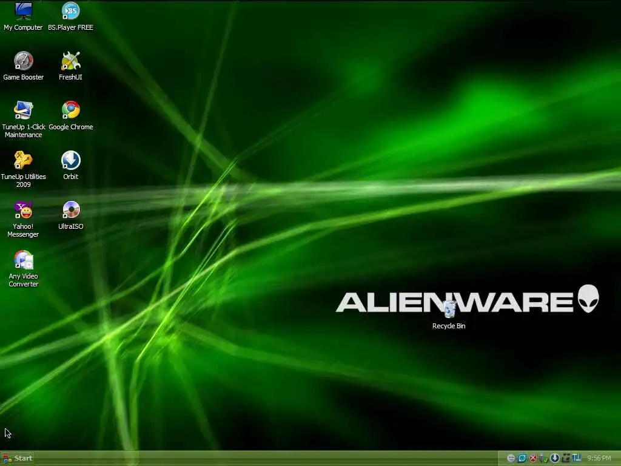Screen dimensions: 621x466
Task: Select the TuneUp 1-Click Maintenance icon
Action: [24, 120]
